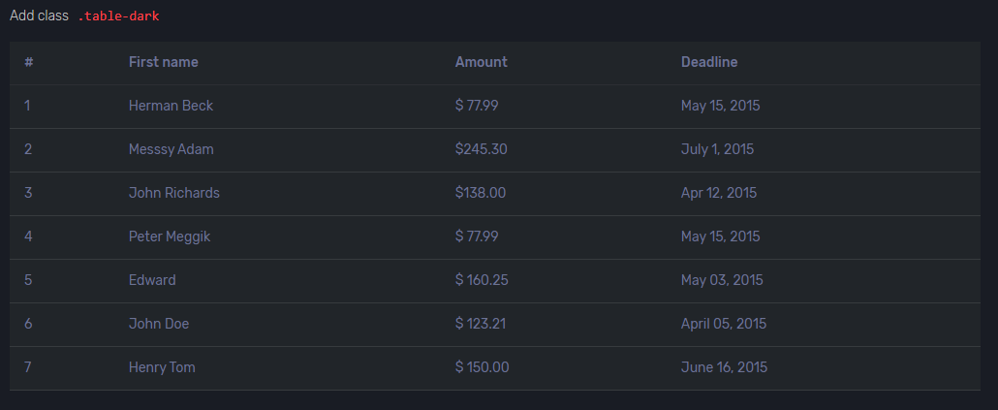The width and height of the screenshot is (998, 410).
Task: Click the Deadline column header
Action: [x=708, y=62]
